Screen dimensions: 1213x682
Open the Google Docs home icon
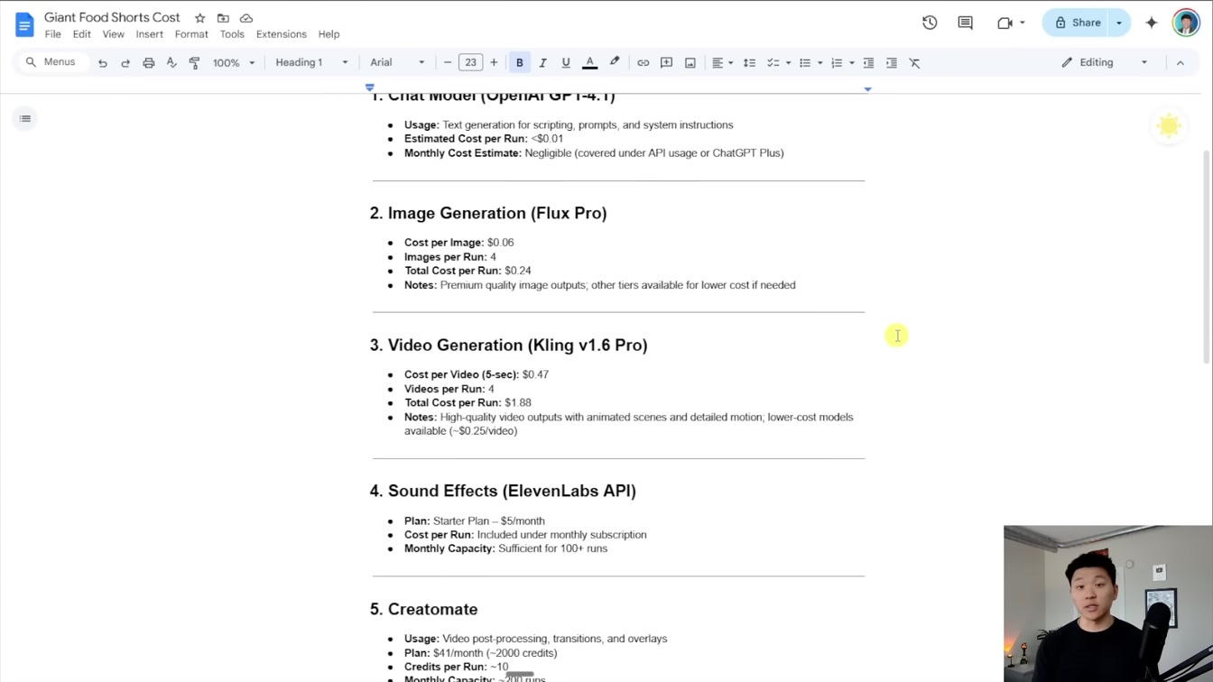pyautogui.click(x=24, y=24)
